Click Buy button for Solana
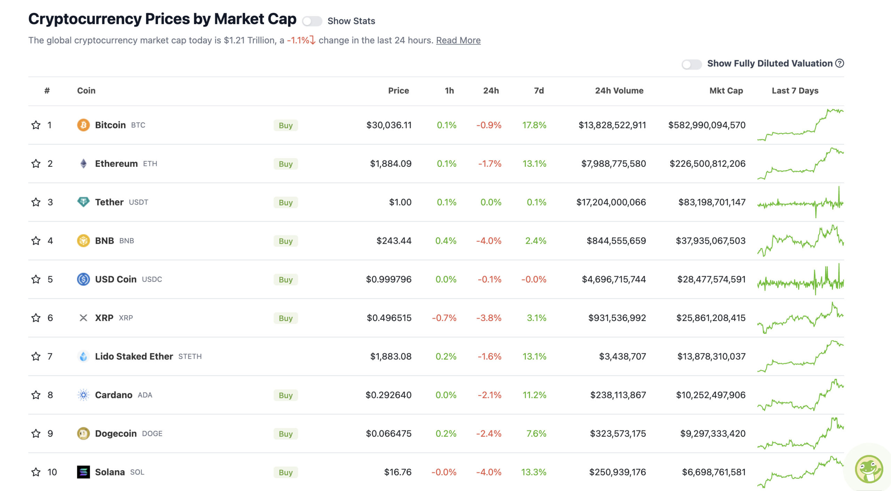Image resolution: width=891 pixels, height=491 pixels. tap(286, 473)
